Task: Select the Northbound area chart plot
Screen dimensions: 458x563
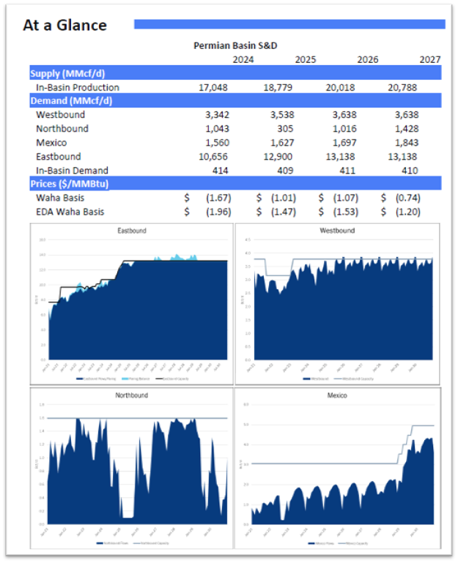Action: pos(137,464)
